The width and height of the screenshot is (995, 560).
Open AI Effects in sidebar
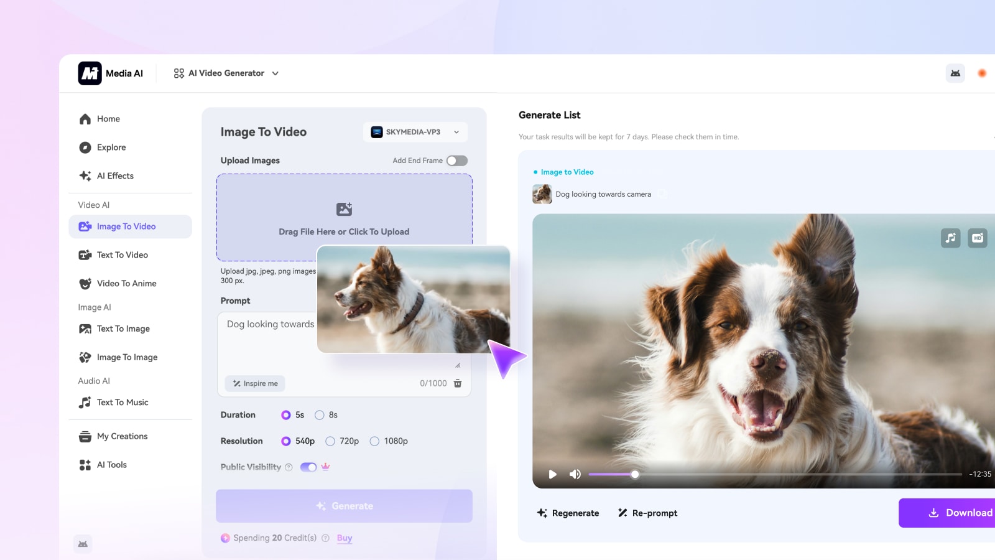130,176
